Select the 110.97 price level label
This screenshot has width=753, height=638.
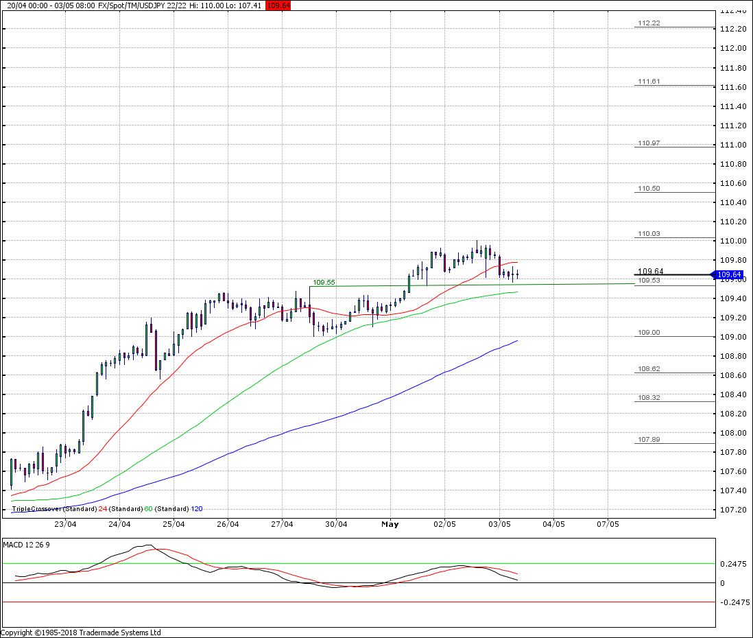click(x=649, y=143)
